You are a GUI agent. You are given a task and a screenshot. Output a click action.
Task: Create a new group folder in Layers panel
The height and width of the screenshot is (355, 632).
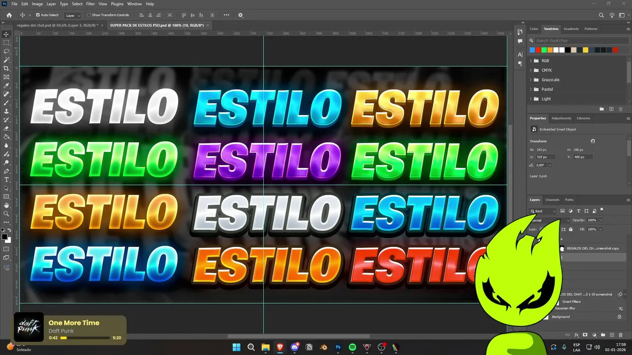click(x=603, y=335)
